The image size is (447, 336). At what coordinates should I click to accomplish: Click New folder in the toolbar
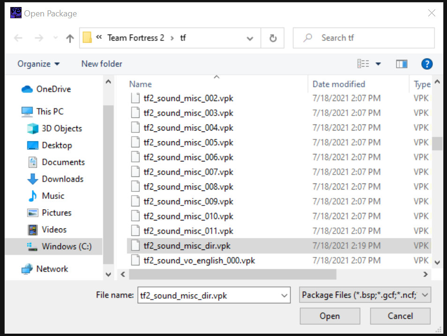click(102, 64)
